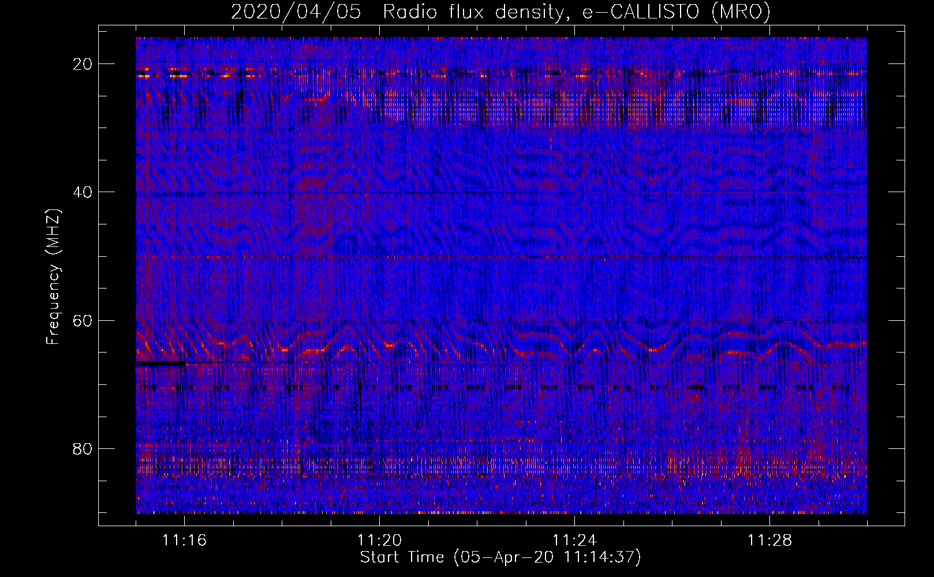
Task: Click the '11:16' time tick label
Action: coord(184,541)
